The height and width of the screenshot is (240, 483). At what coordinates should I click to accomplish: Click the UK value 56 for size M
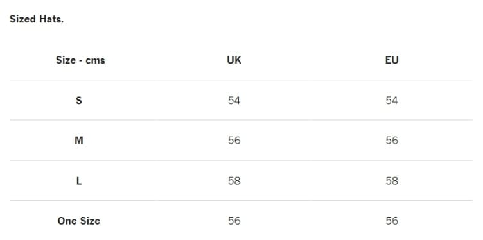[234, 141]
